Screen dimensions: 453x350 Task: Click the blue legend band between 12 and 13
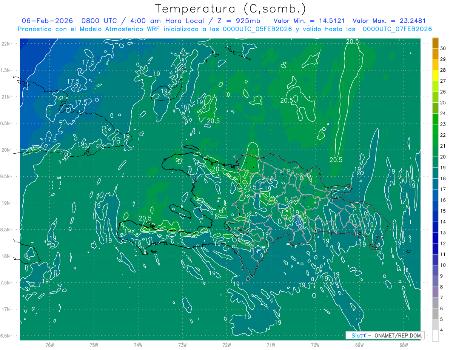(435, 238)
